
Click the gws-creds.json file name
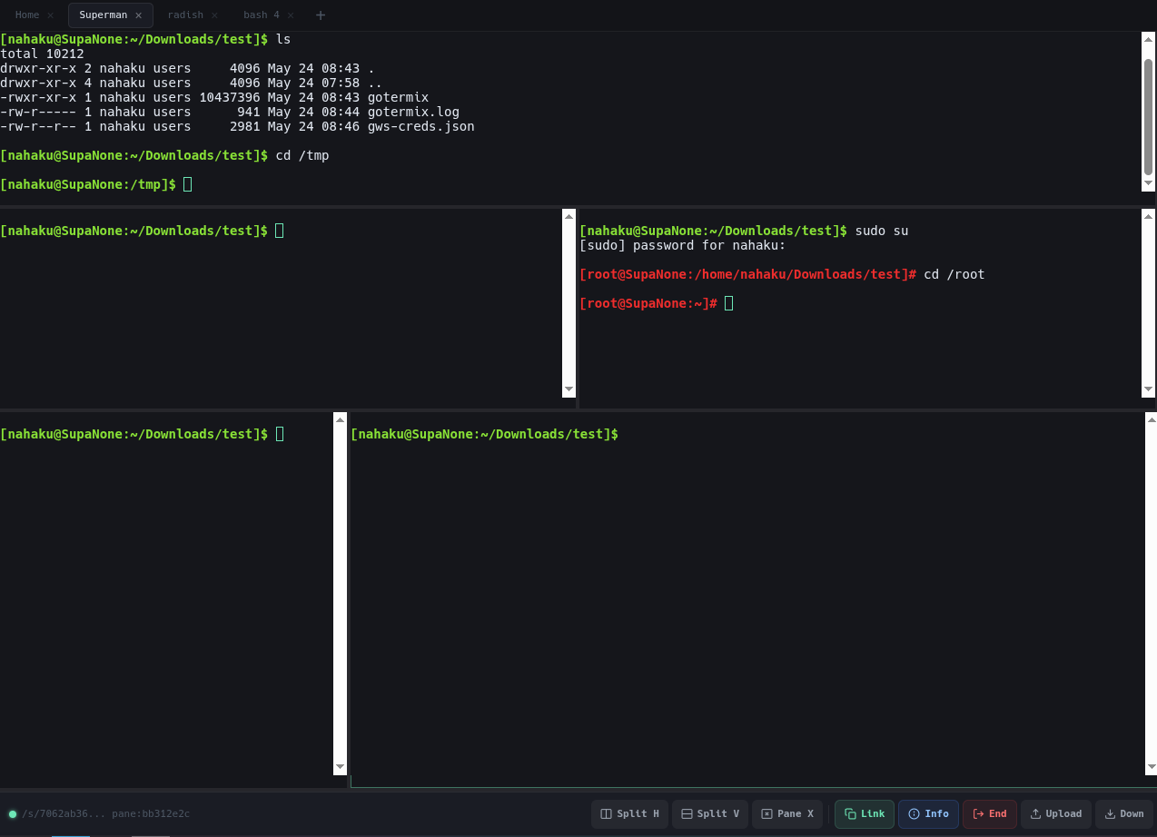click(x=420, y=126)
